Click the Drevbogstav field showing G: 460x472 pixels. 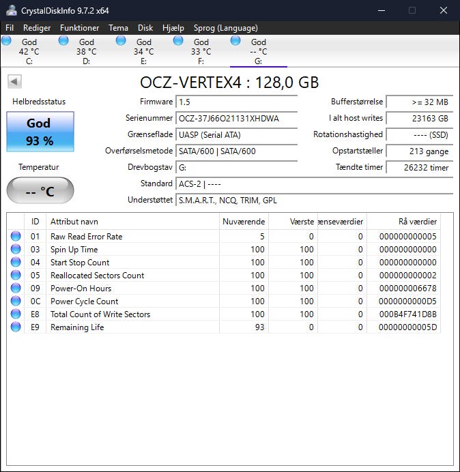(236, 167)
